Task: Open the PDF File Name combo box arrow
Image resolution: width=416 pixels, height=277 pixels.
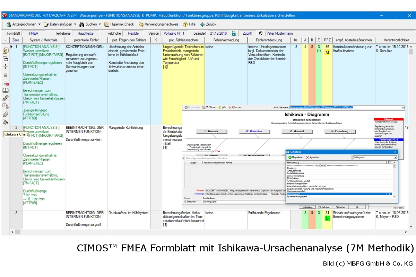Action: (x=403, y=107)
